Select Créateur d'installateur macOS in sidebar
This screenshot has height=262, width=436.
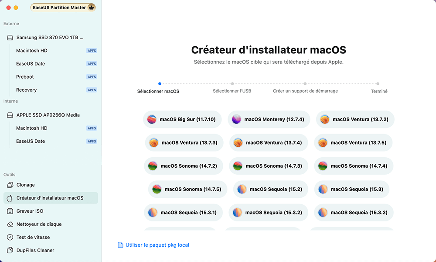pos(50,198)
